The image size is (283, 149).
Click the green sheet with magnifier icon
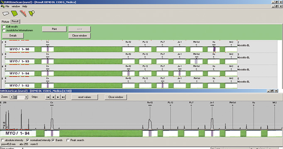[x=32, y=13]
